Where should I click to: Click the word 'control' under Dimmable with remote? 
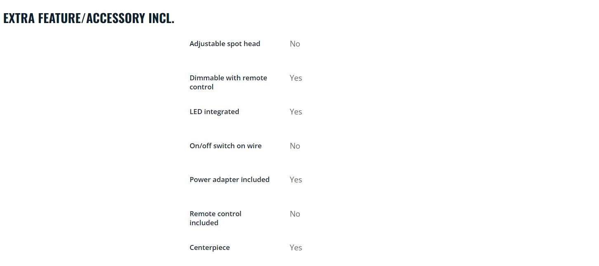pyautogui.click(x=202, y=87)
